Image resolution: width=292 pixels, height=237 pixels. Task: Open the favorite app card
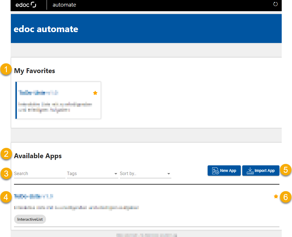coord(58,100)
